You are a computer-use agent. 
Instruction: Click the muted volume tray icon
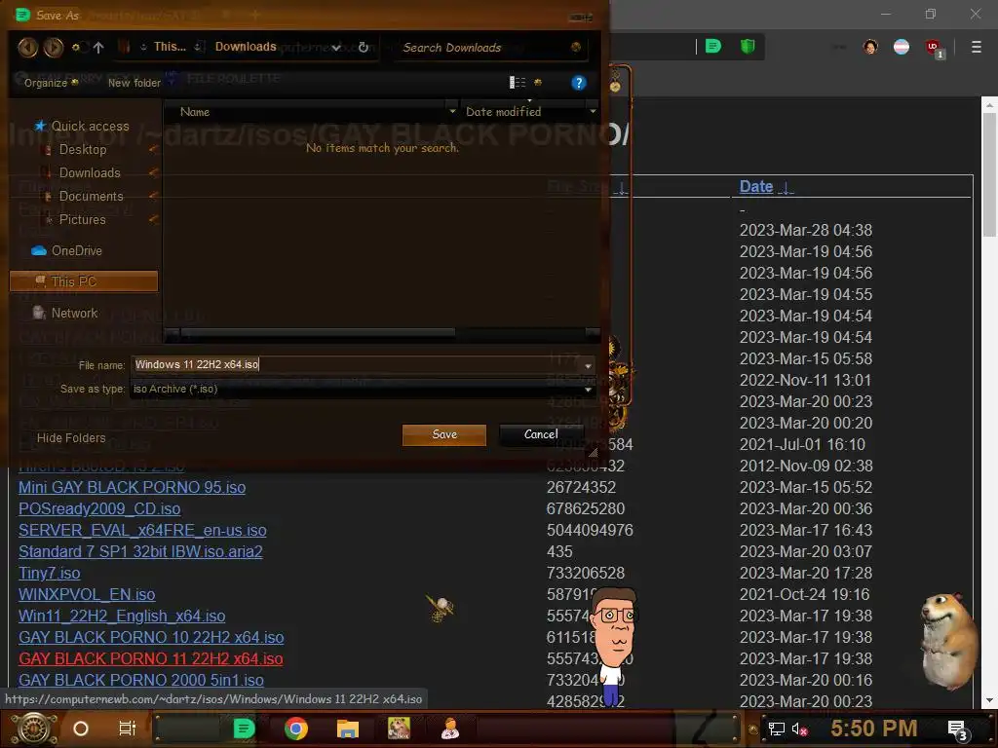pyautogui.click(x=800, y=729)
